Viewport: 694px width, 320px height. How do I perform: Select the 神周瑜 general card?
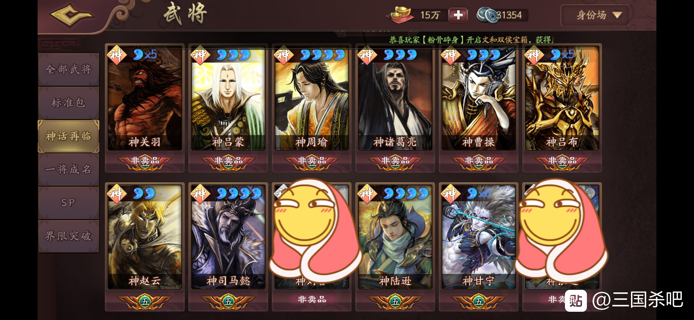[312, 98]
